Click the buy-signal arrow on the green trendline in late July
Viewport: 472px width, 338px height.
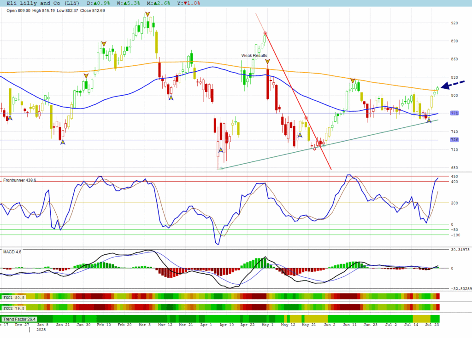click(429, 120)
